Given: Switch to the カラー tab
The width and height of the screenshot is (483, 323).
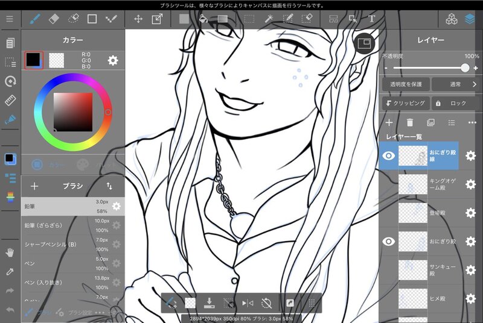Looking at the screenshot, I should tap(48, 165).
